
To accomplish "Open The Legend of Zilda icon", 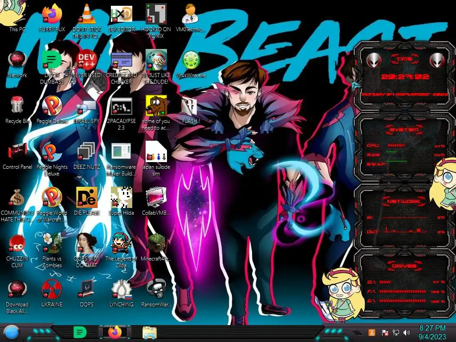I will (121, 251).
